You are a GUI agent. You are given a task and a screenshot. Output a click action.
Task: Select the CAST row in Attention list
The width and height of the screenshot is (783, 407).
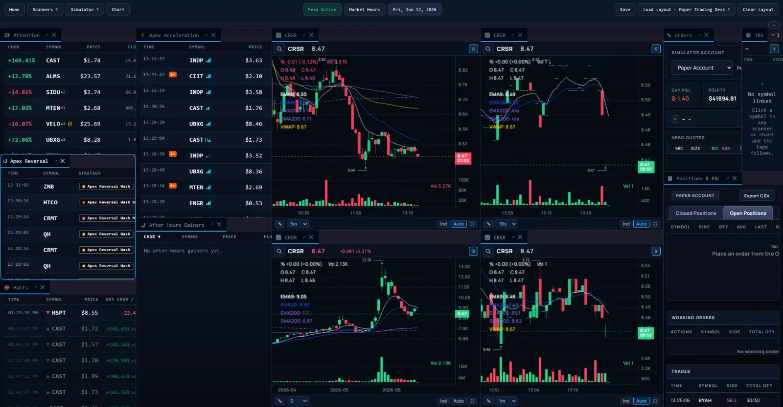point(69,61)
